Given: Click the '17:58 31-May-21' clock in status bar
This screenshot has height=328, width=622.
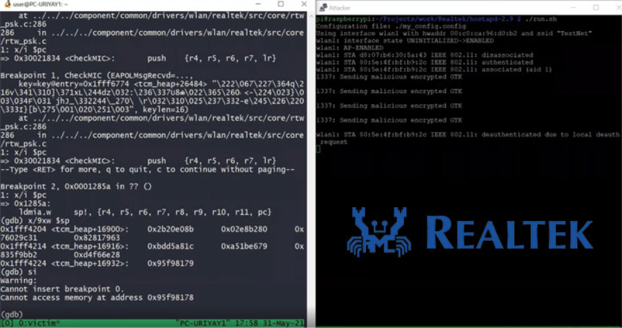Looking at the screenshot, I should (x=269, y=323).
